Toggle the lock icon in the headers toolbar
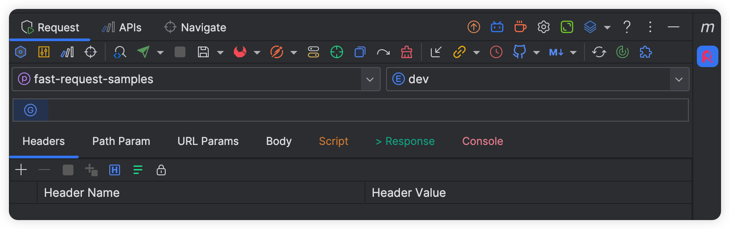 (x=161, y=170)
